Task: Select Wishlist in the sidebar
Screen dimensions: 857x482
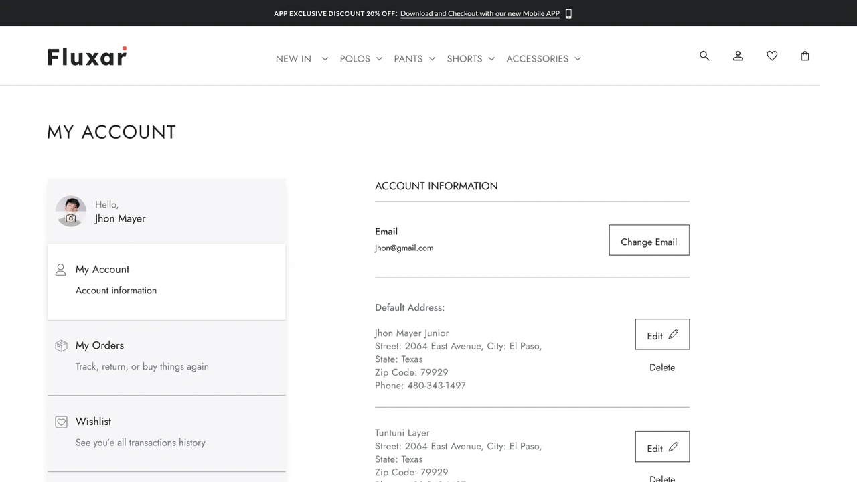Action: click(x=167, y=433)
